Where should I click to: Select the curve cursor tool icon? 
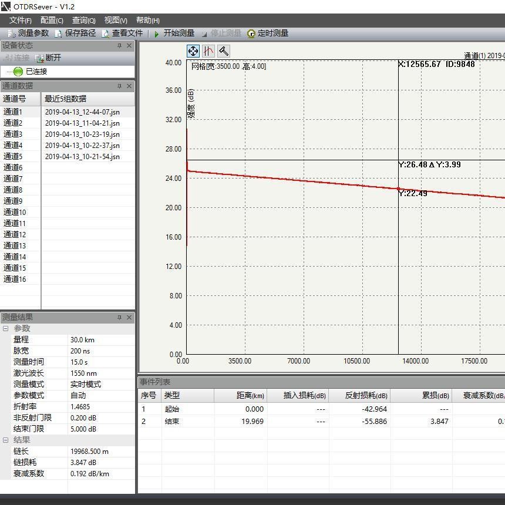208,51
